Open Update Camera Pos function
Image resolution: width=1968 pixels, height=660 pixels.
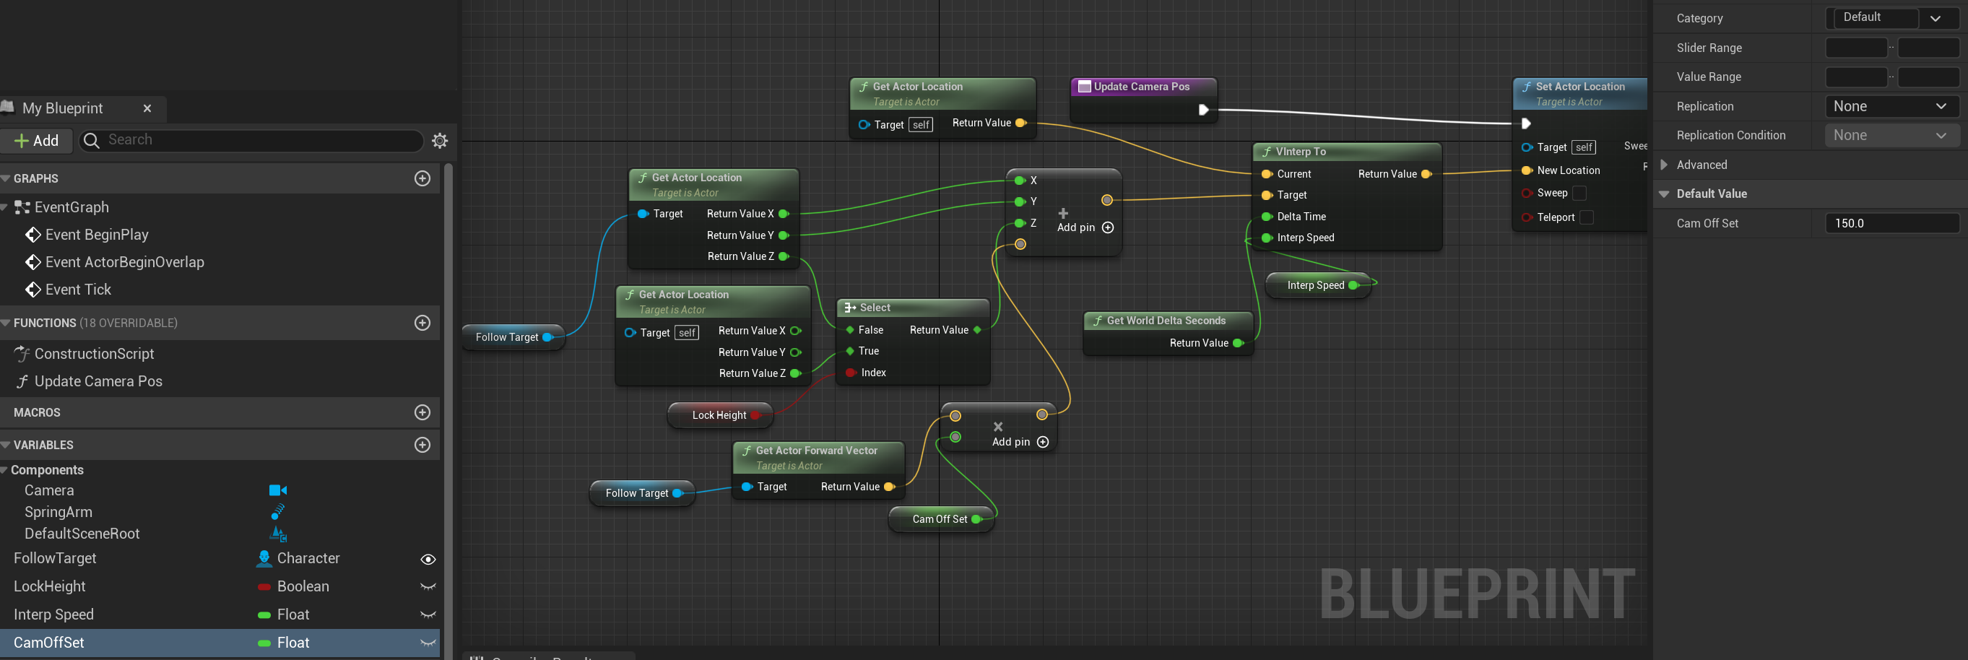tap(97, 381)
